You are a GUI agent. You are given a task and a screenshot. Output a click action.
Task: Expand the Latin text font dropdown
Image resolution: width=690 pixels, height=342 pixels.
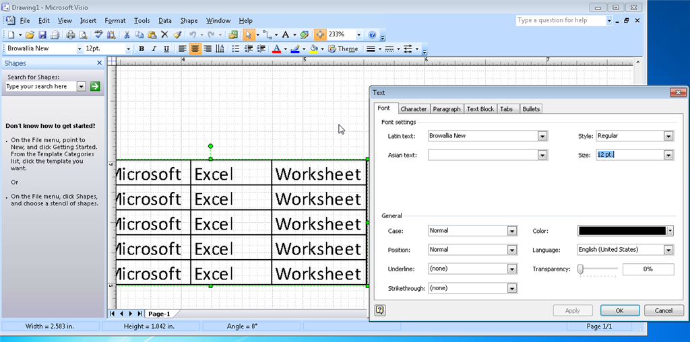click(x=542, y=136)
